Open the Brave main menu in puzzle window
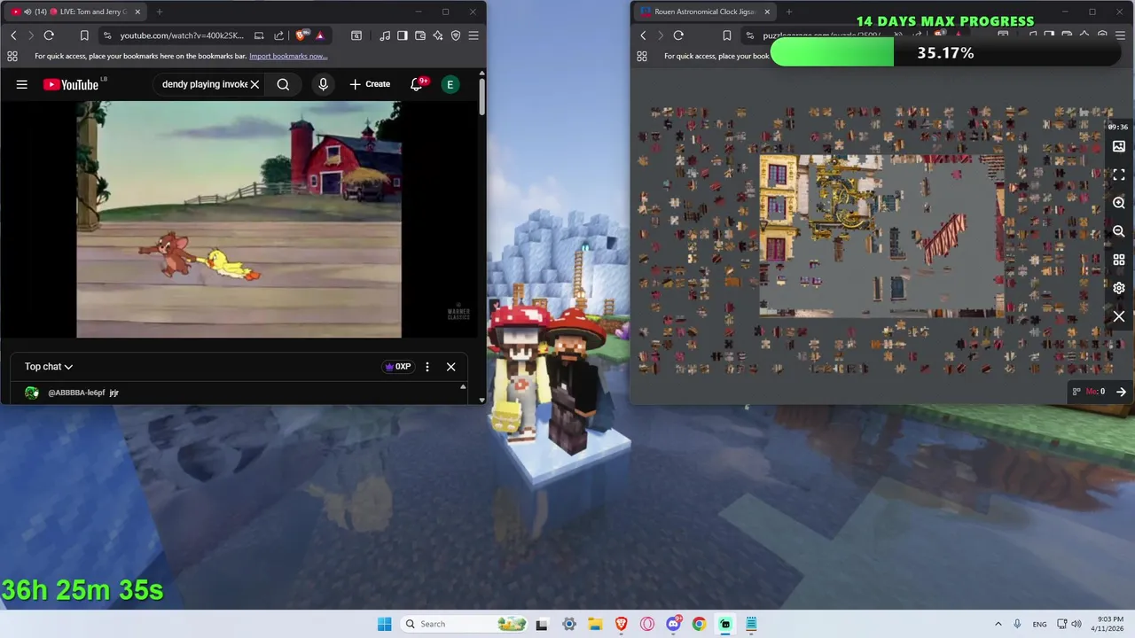Screen dimensions: 1135x638 (x=1120, y=35)
